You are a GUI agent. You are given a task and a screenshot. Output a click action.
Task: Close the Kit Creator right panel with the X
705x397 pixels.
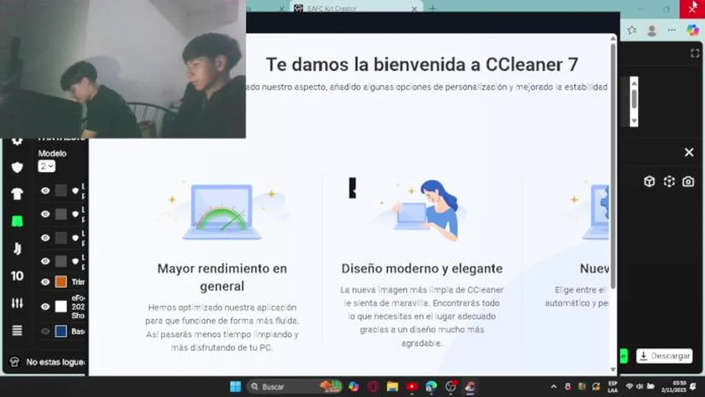click(x=689, y=152)
